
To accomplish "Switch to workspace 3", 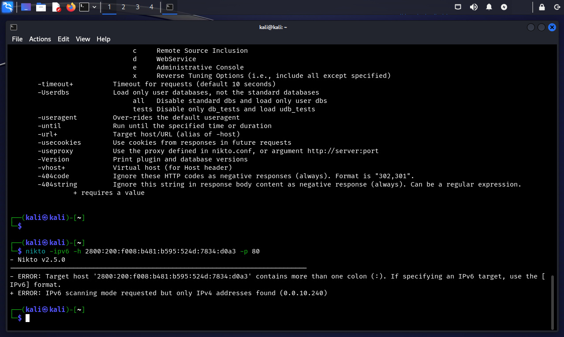I will [138, 7].
